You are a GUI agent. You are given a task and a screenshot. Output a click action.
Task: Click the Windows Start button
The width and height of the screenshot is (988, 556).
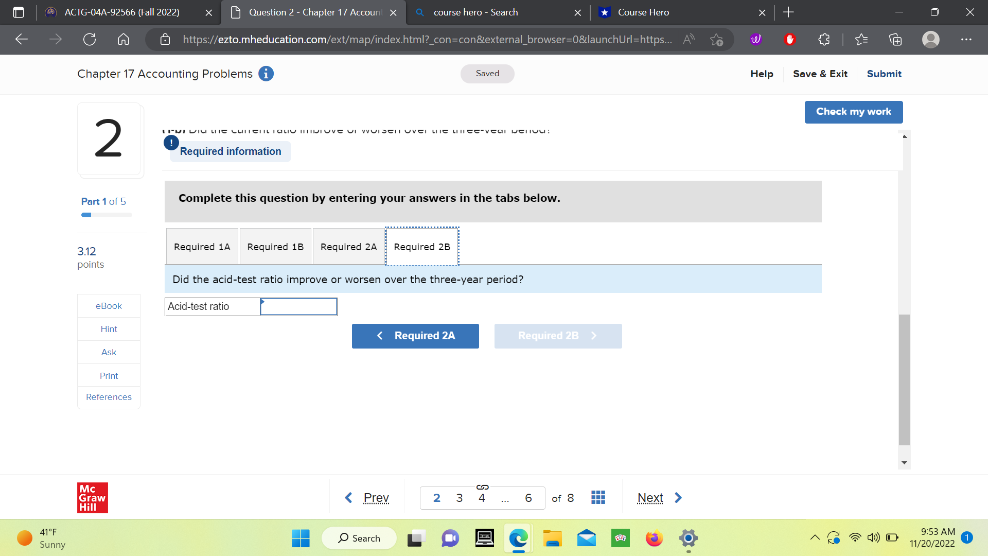(301, 538)
